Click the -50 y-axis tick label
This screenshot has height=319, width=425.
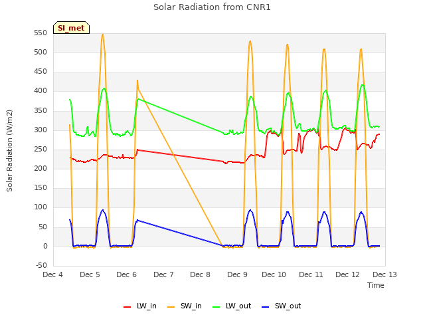41,265
